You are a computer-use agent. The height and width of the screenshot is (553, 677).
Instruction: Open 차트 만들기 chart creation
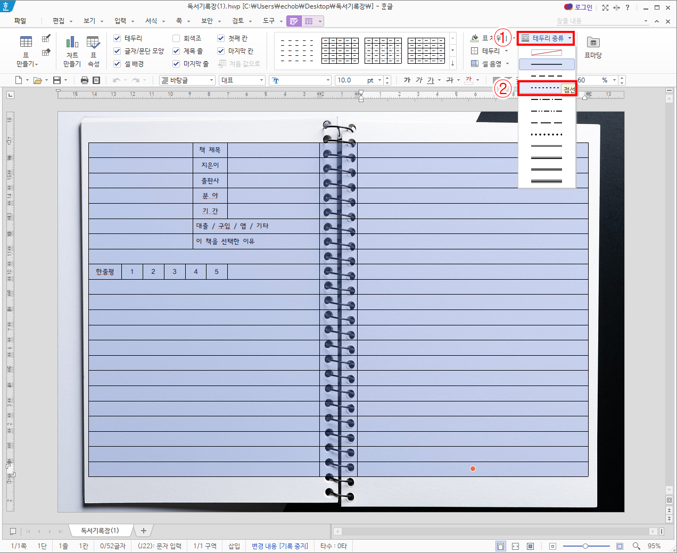(72, 51)
